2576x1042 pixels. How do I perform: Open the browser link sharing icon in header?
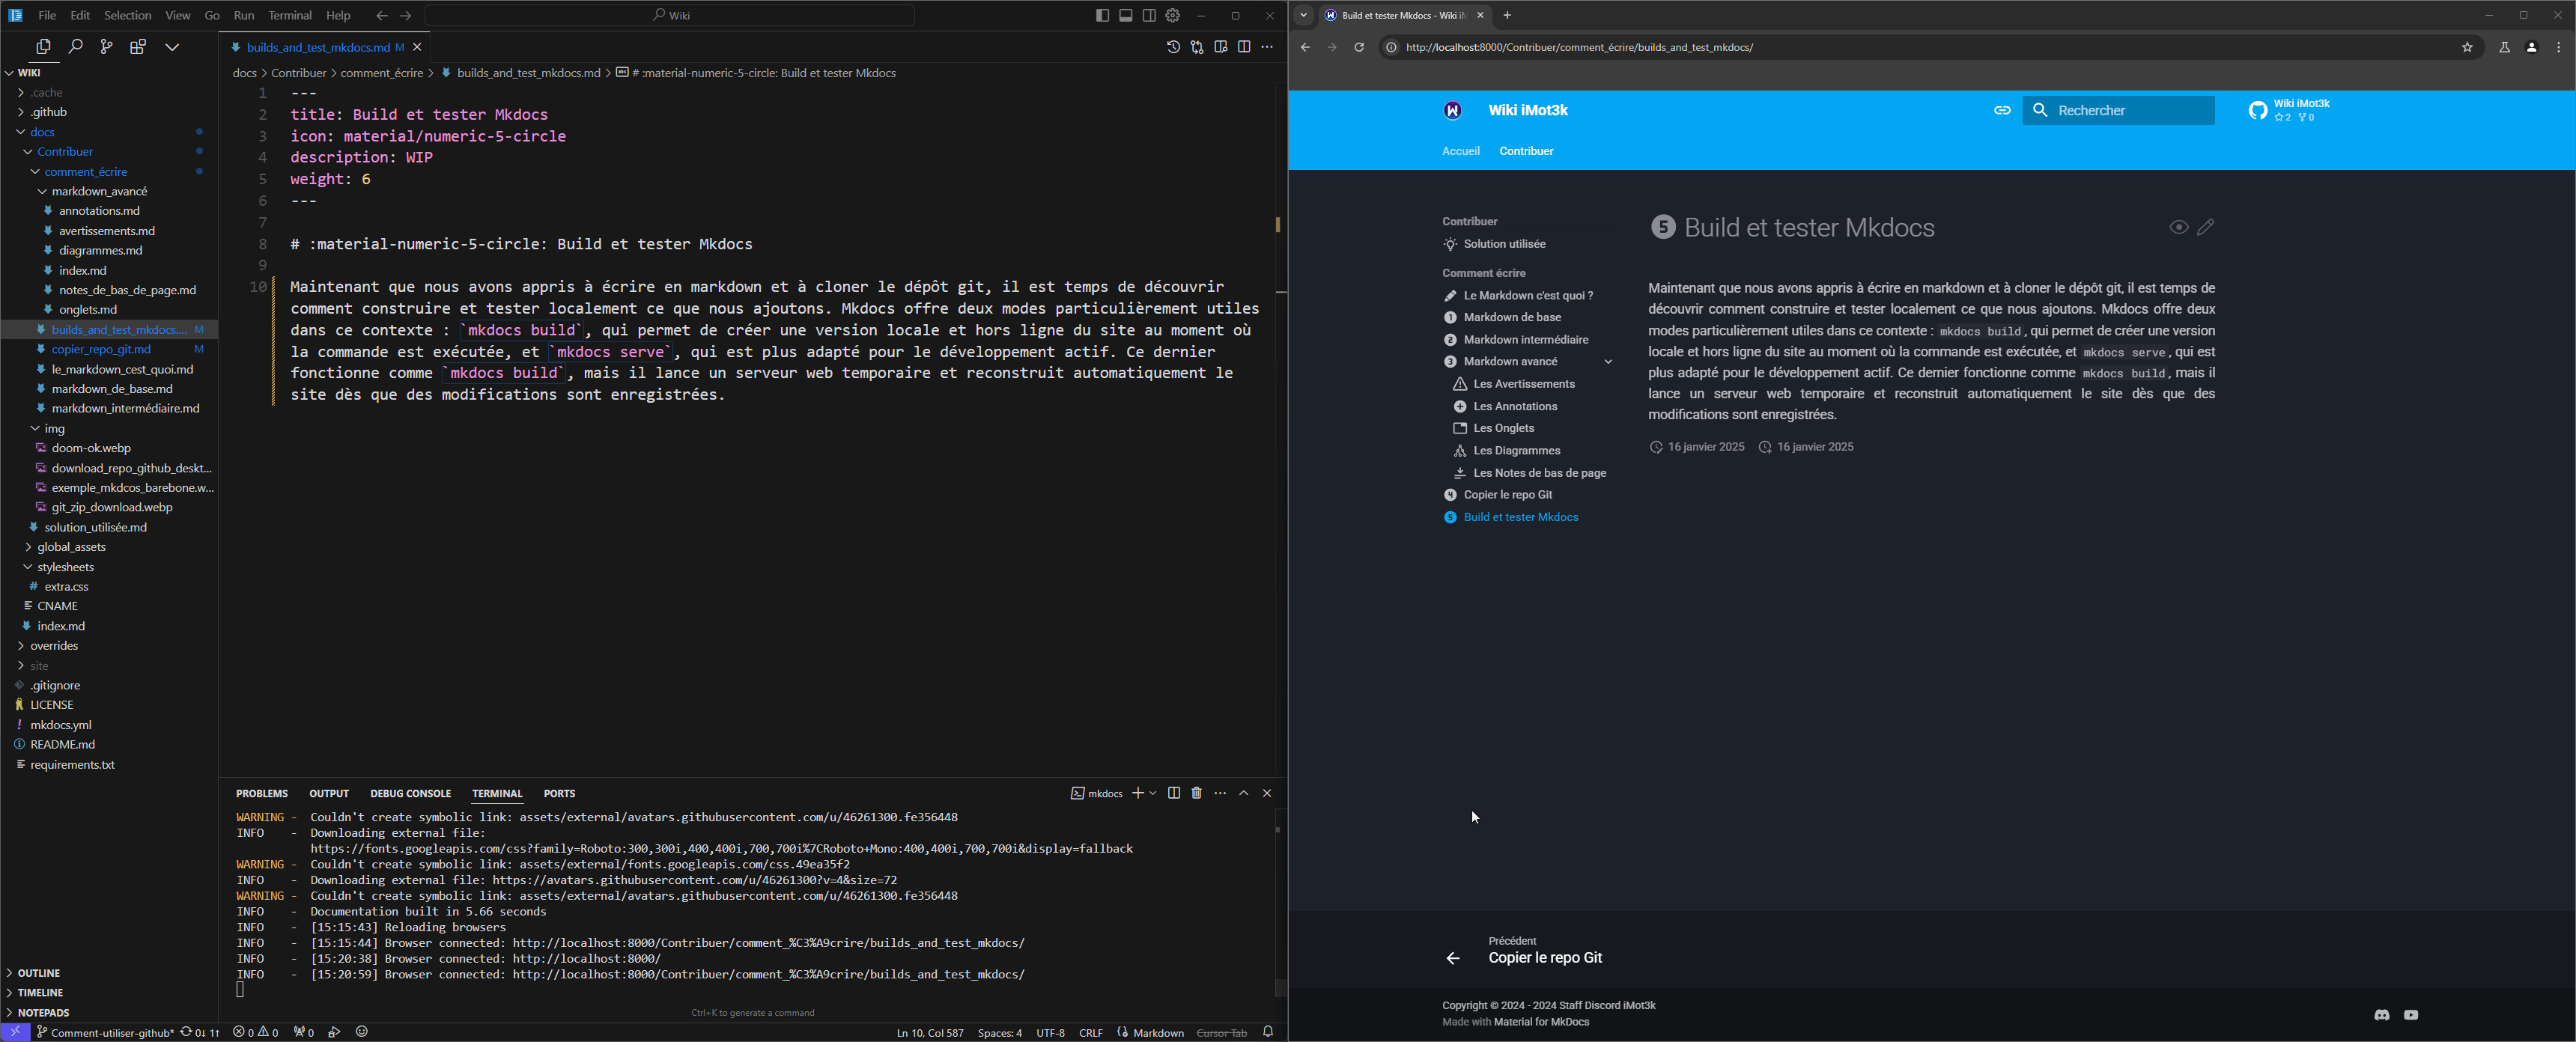tap(2002, 110)
